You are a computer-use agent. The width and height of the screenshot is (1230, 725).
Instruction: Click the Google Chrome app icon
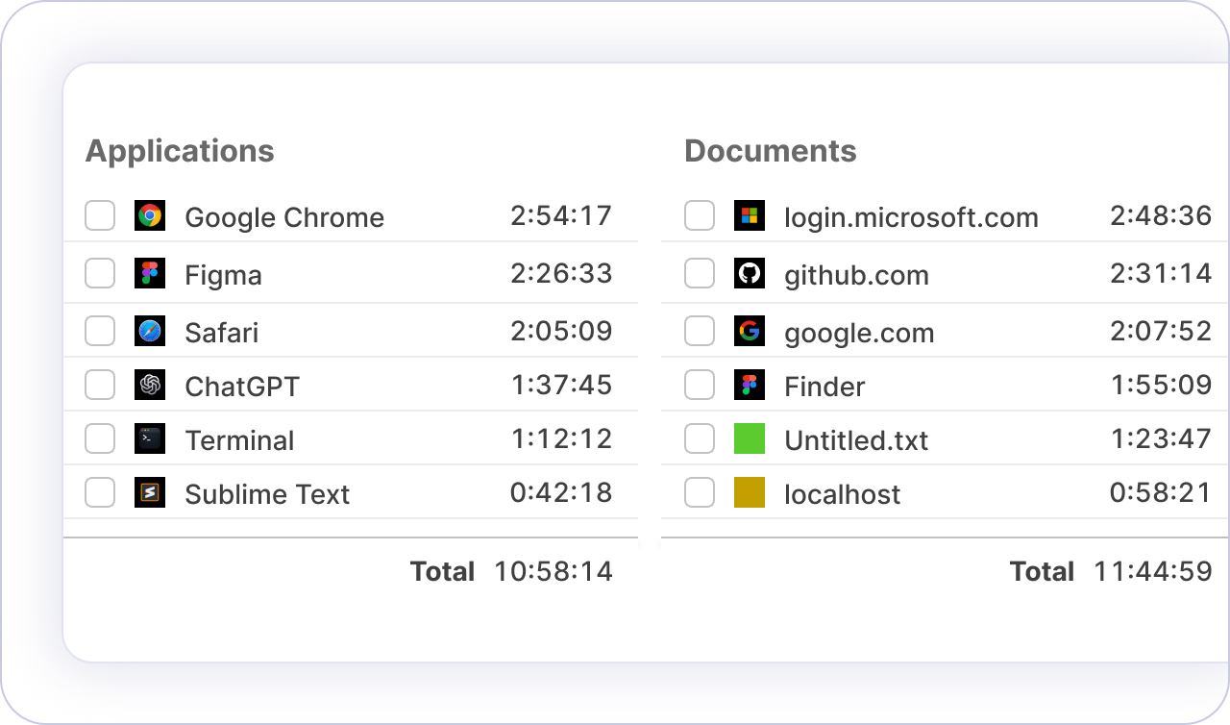coord(150,215)
